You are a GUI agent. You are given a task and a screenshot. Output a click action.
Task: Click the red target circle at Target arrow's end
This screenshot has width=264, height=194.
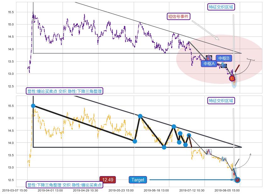(238, 180)
